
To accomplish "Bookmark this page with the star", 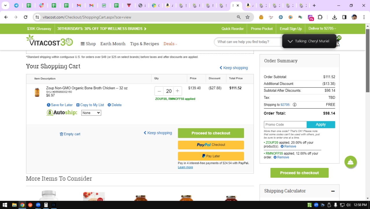I will coord(247,17).
